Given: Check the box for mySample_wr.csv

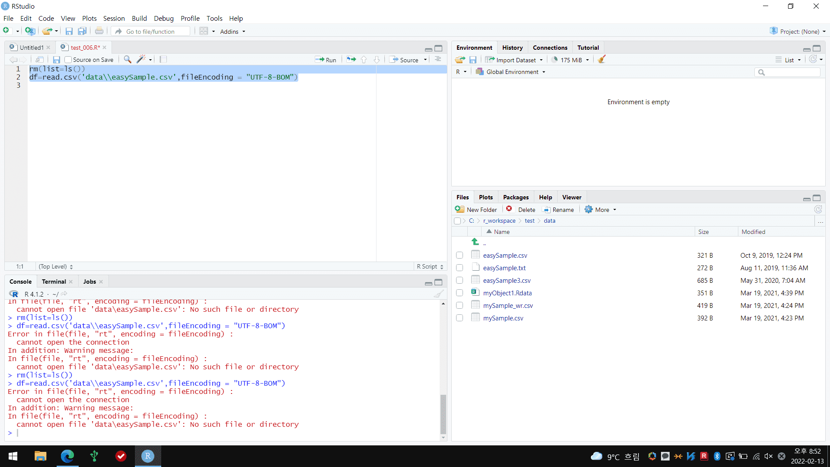Looking at the screenshot, I should click(x=460, y=306).
